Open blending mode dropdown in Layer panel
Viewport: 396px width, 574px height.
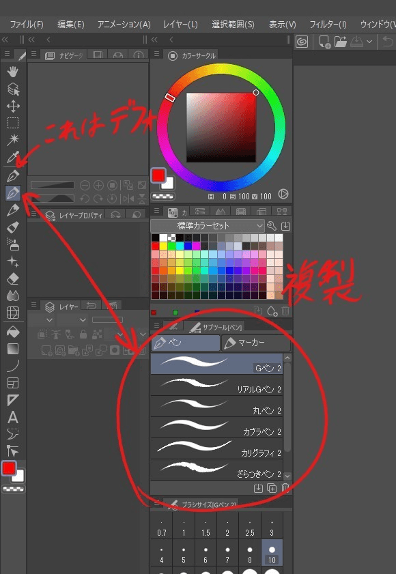click(72, 320)
